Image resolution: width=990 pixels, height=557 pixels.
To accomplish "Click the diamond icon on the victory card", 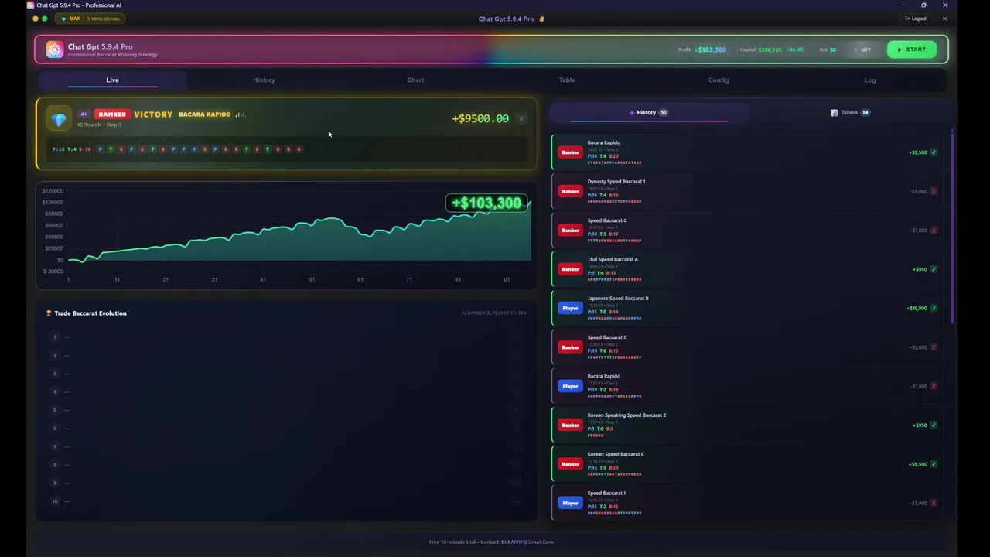I will (x=59, y=118).
